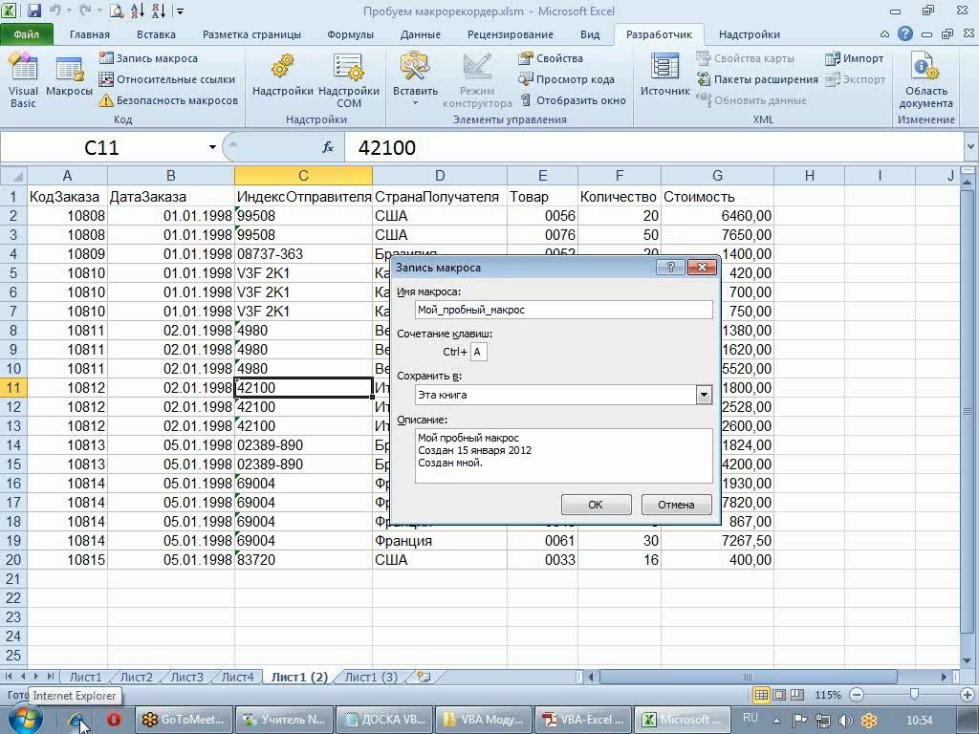Click the Insert Function fx icon
The height and width of the screenshot is (734, 979).
pyautogui.click(x=328, y=147)
